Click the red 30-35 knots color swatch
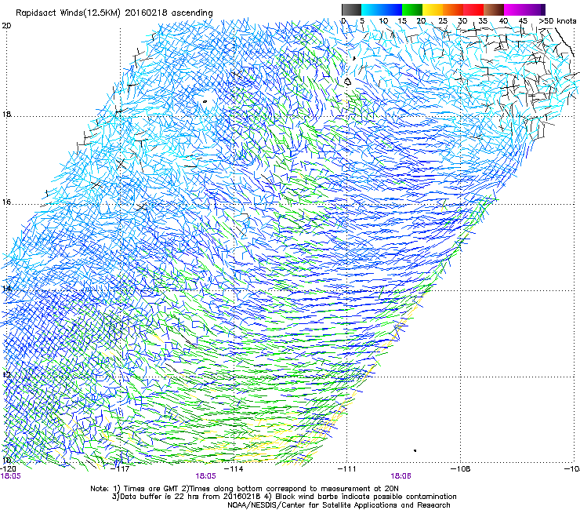Image resolution: width=580 pixels, height=510 pixels. (x=473, y=9)
